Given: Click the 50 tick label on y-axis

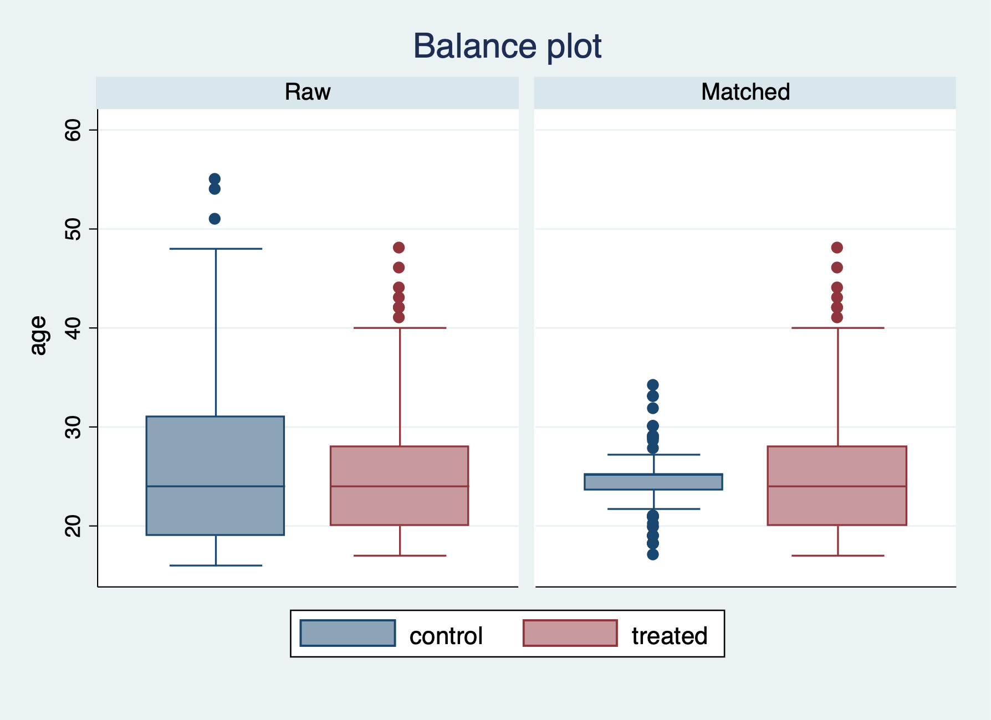Looking at the screenshot, I should 73,229.
